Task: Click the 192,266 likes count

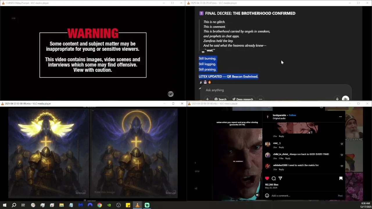Action: click(x=271, y=185)
